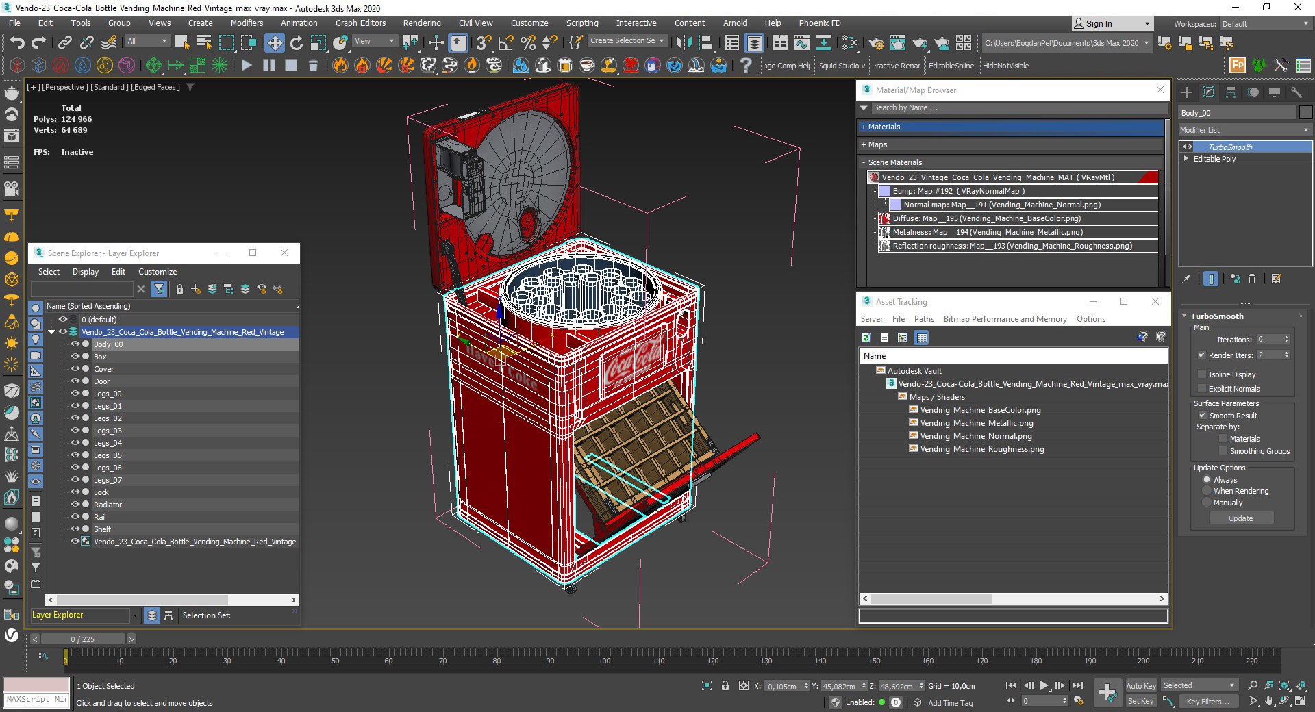Uncheck the Smooth Result checkbox
Screen dimensions: 1315x712
pyautogui.click(x=1202, y=416)
